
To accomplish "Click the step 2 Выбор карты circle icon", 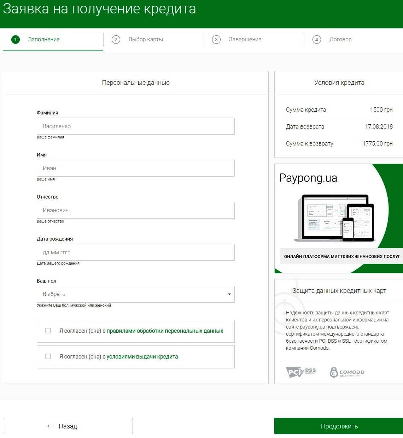I will click(x=116, y=40).
